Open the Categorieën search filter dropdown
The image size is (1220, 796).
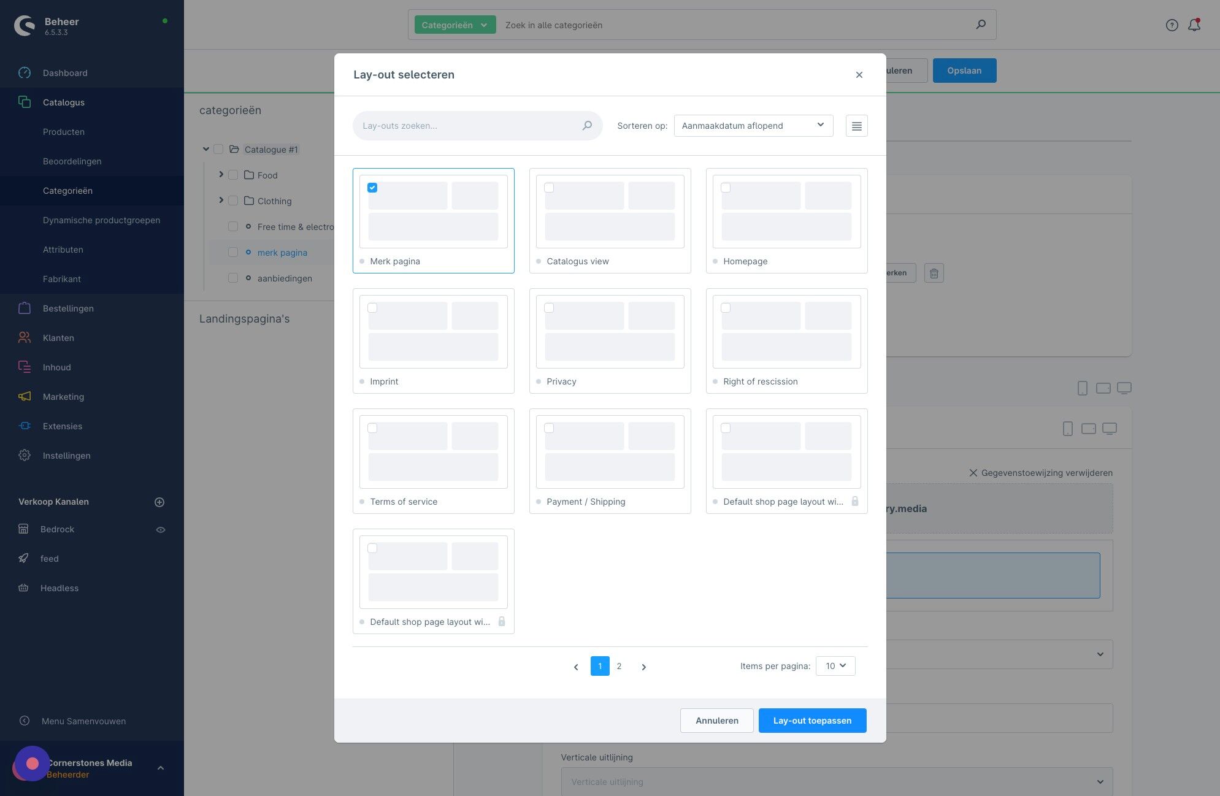(455, 25)
